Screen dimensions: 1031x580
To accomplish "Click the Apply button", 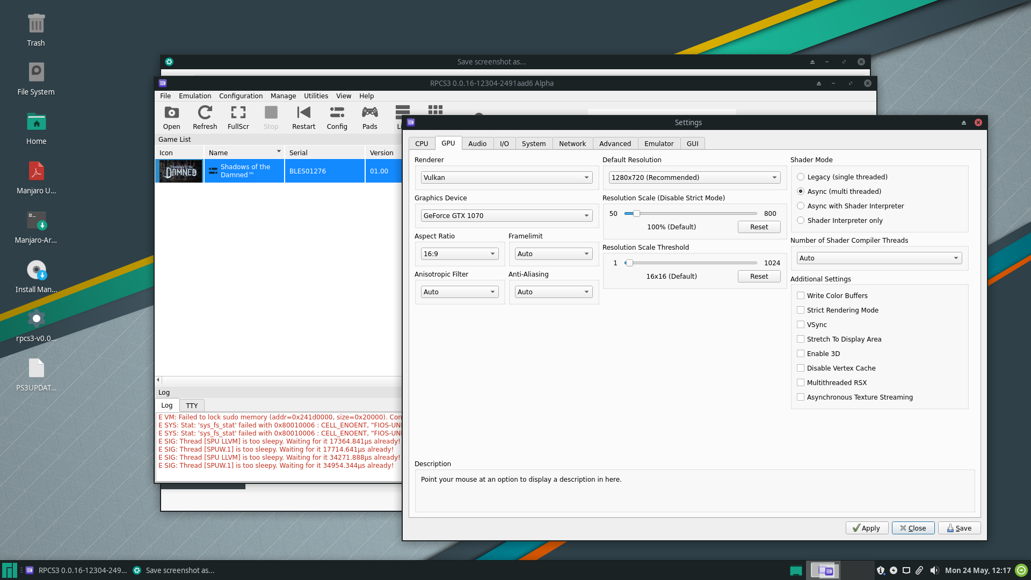I will coord(867,528).
